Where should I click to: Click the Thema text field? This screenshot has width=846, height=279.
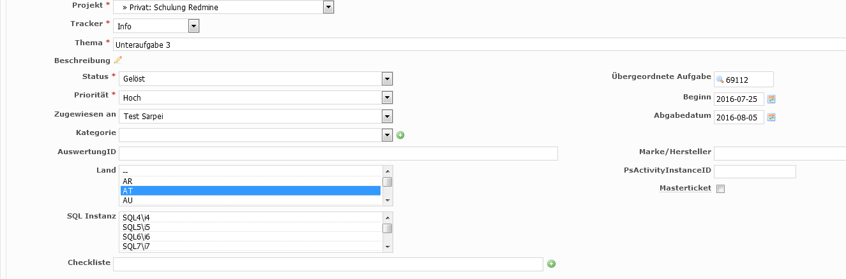coord(480,45)
